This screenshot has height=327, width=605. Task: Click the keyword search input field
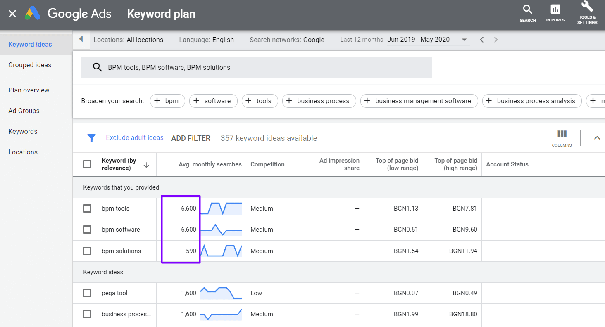(257, 67)
